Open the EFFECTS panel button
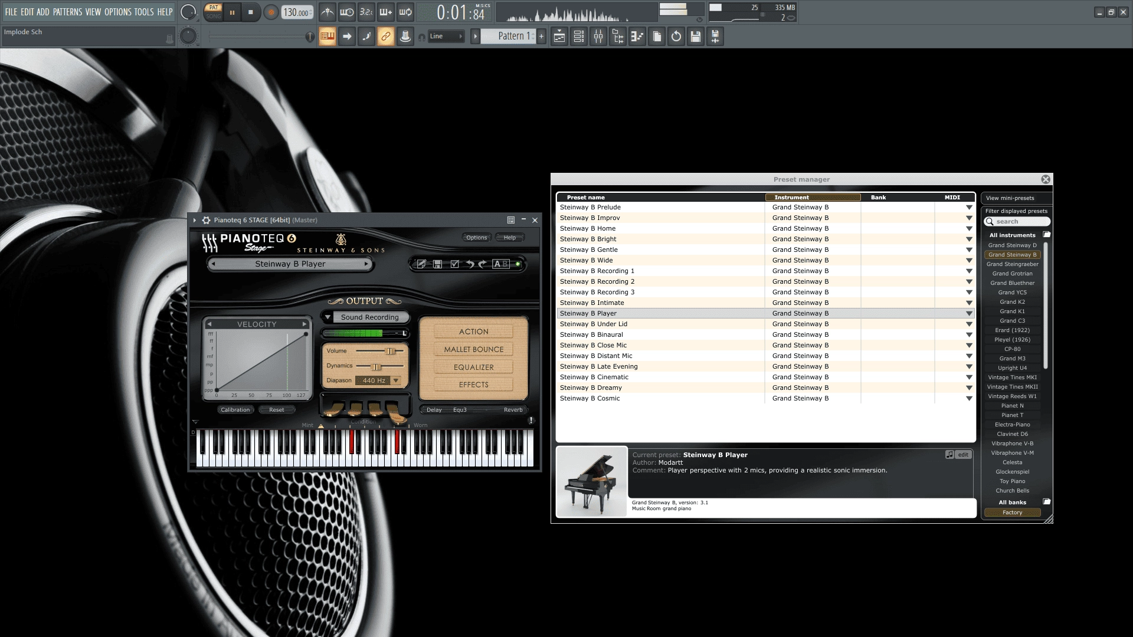The width and height of the screenshot is (1133, 637). (x=474, y=385)
